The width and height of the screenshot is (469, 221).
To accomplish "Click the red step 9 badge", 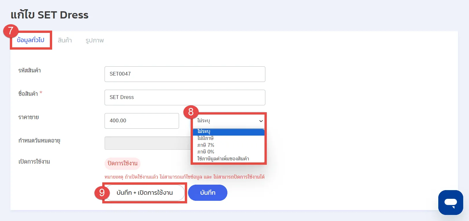I will coord(102,192).
